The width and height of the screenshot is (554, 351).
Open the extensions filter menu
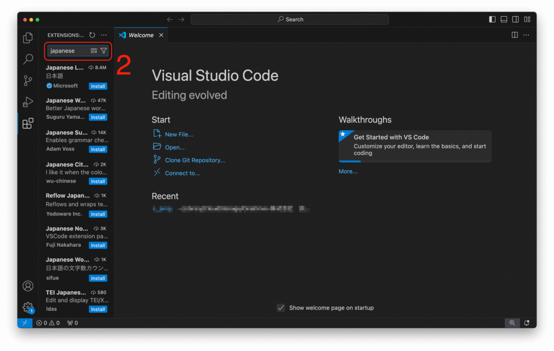103,51
